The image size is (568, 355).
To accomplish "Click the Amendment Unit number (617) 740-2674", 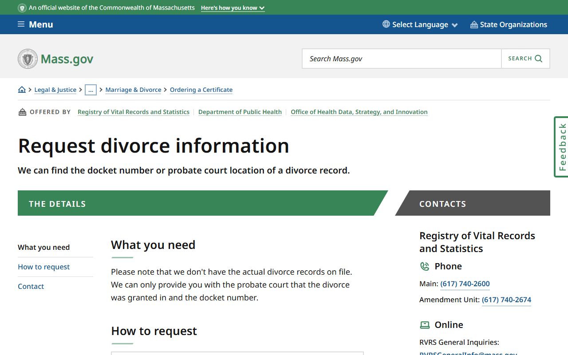I will [506, 300].
